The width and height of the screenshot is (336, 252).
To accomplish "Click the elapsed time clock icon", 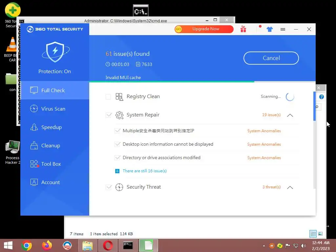I will click(x=108, y=64).
